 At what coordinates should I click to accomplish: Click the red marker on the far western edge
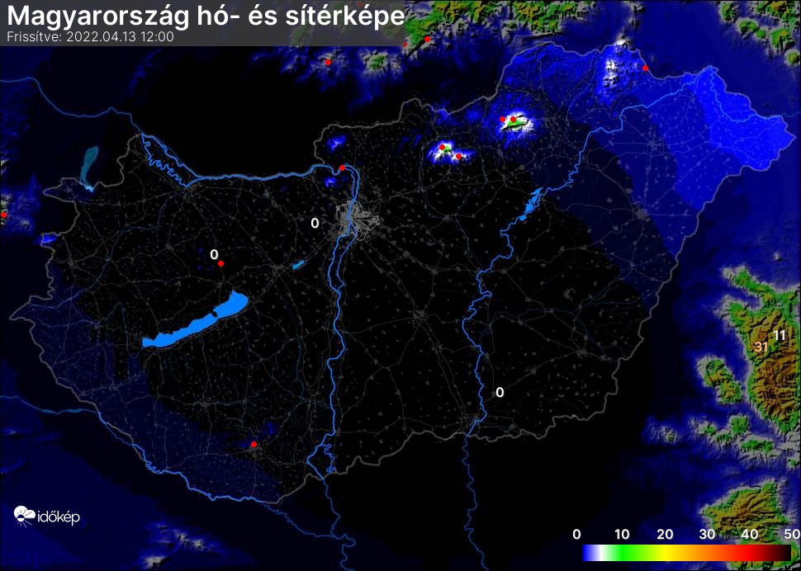tap(3, 215)
